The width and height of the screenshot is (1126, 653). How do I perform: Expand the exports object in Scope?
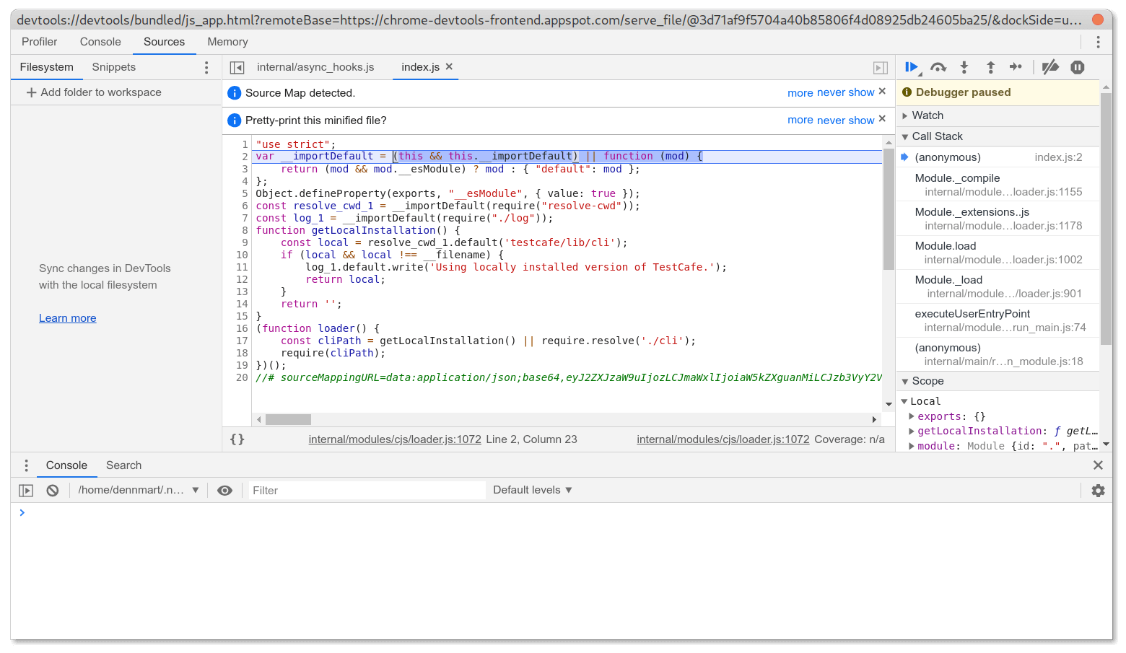point(911,416)
